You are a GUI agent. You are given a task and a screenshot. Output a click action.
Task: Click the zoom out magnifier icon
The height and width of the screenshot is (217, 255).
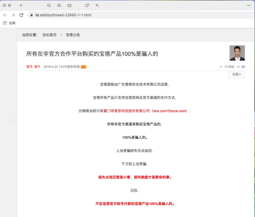click(x=49, y=5)
